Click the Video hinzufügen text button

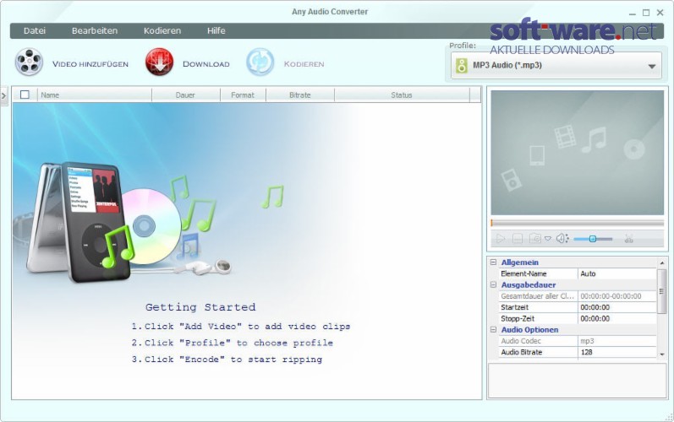point(90,64)
